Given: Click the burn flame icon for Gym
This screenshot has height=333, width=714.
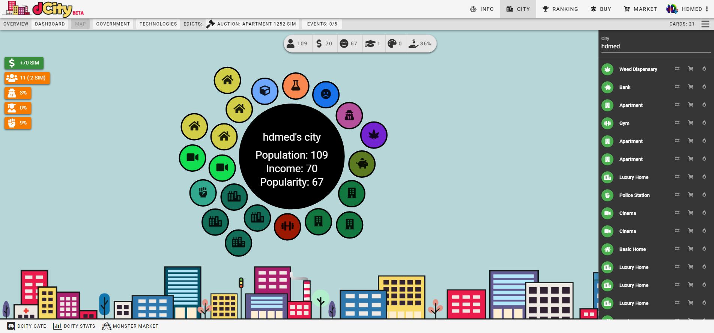Looking at the screenshot, I should coord(704,123).
